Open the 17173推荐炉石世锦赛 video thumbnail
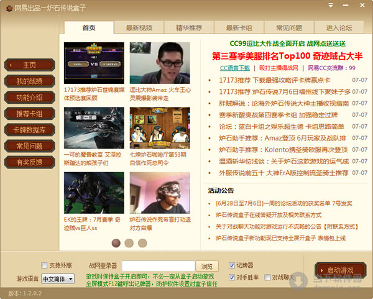The width and height of the screenshot is (373, 299). [94, 63]
